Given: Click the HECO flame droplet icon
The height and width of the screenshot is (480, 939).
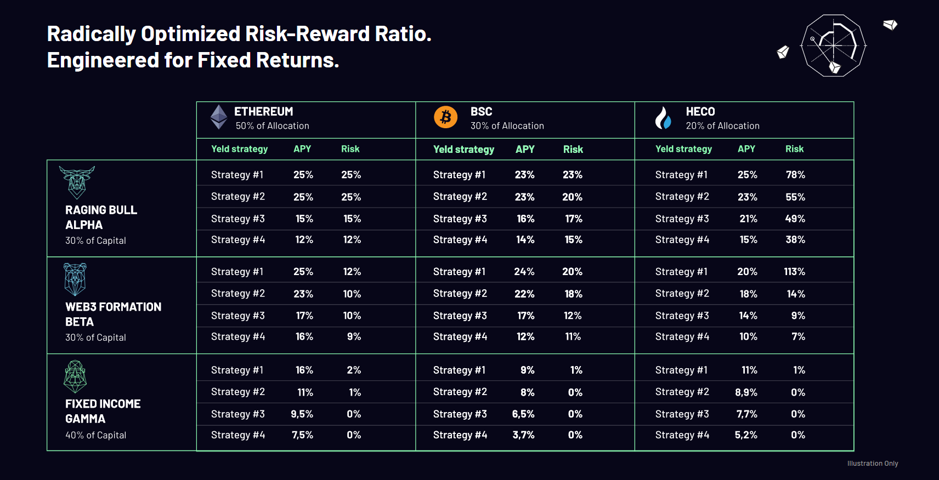Looking at the screenshot, I should pos(663,117).
